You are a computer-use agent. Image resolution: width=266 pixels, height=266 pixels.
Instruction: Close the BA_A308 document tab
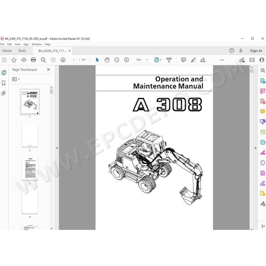[x=70, y=51]
